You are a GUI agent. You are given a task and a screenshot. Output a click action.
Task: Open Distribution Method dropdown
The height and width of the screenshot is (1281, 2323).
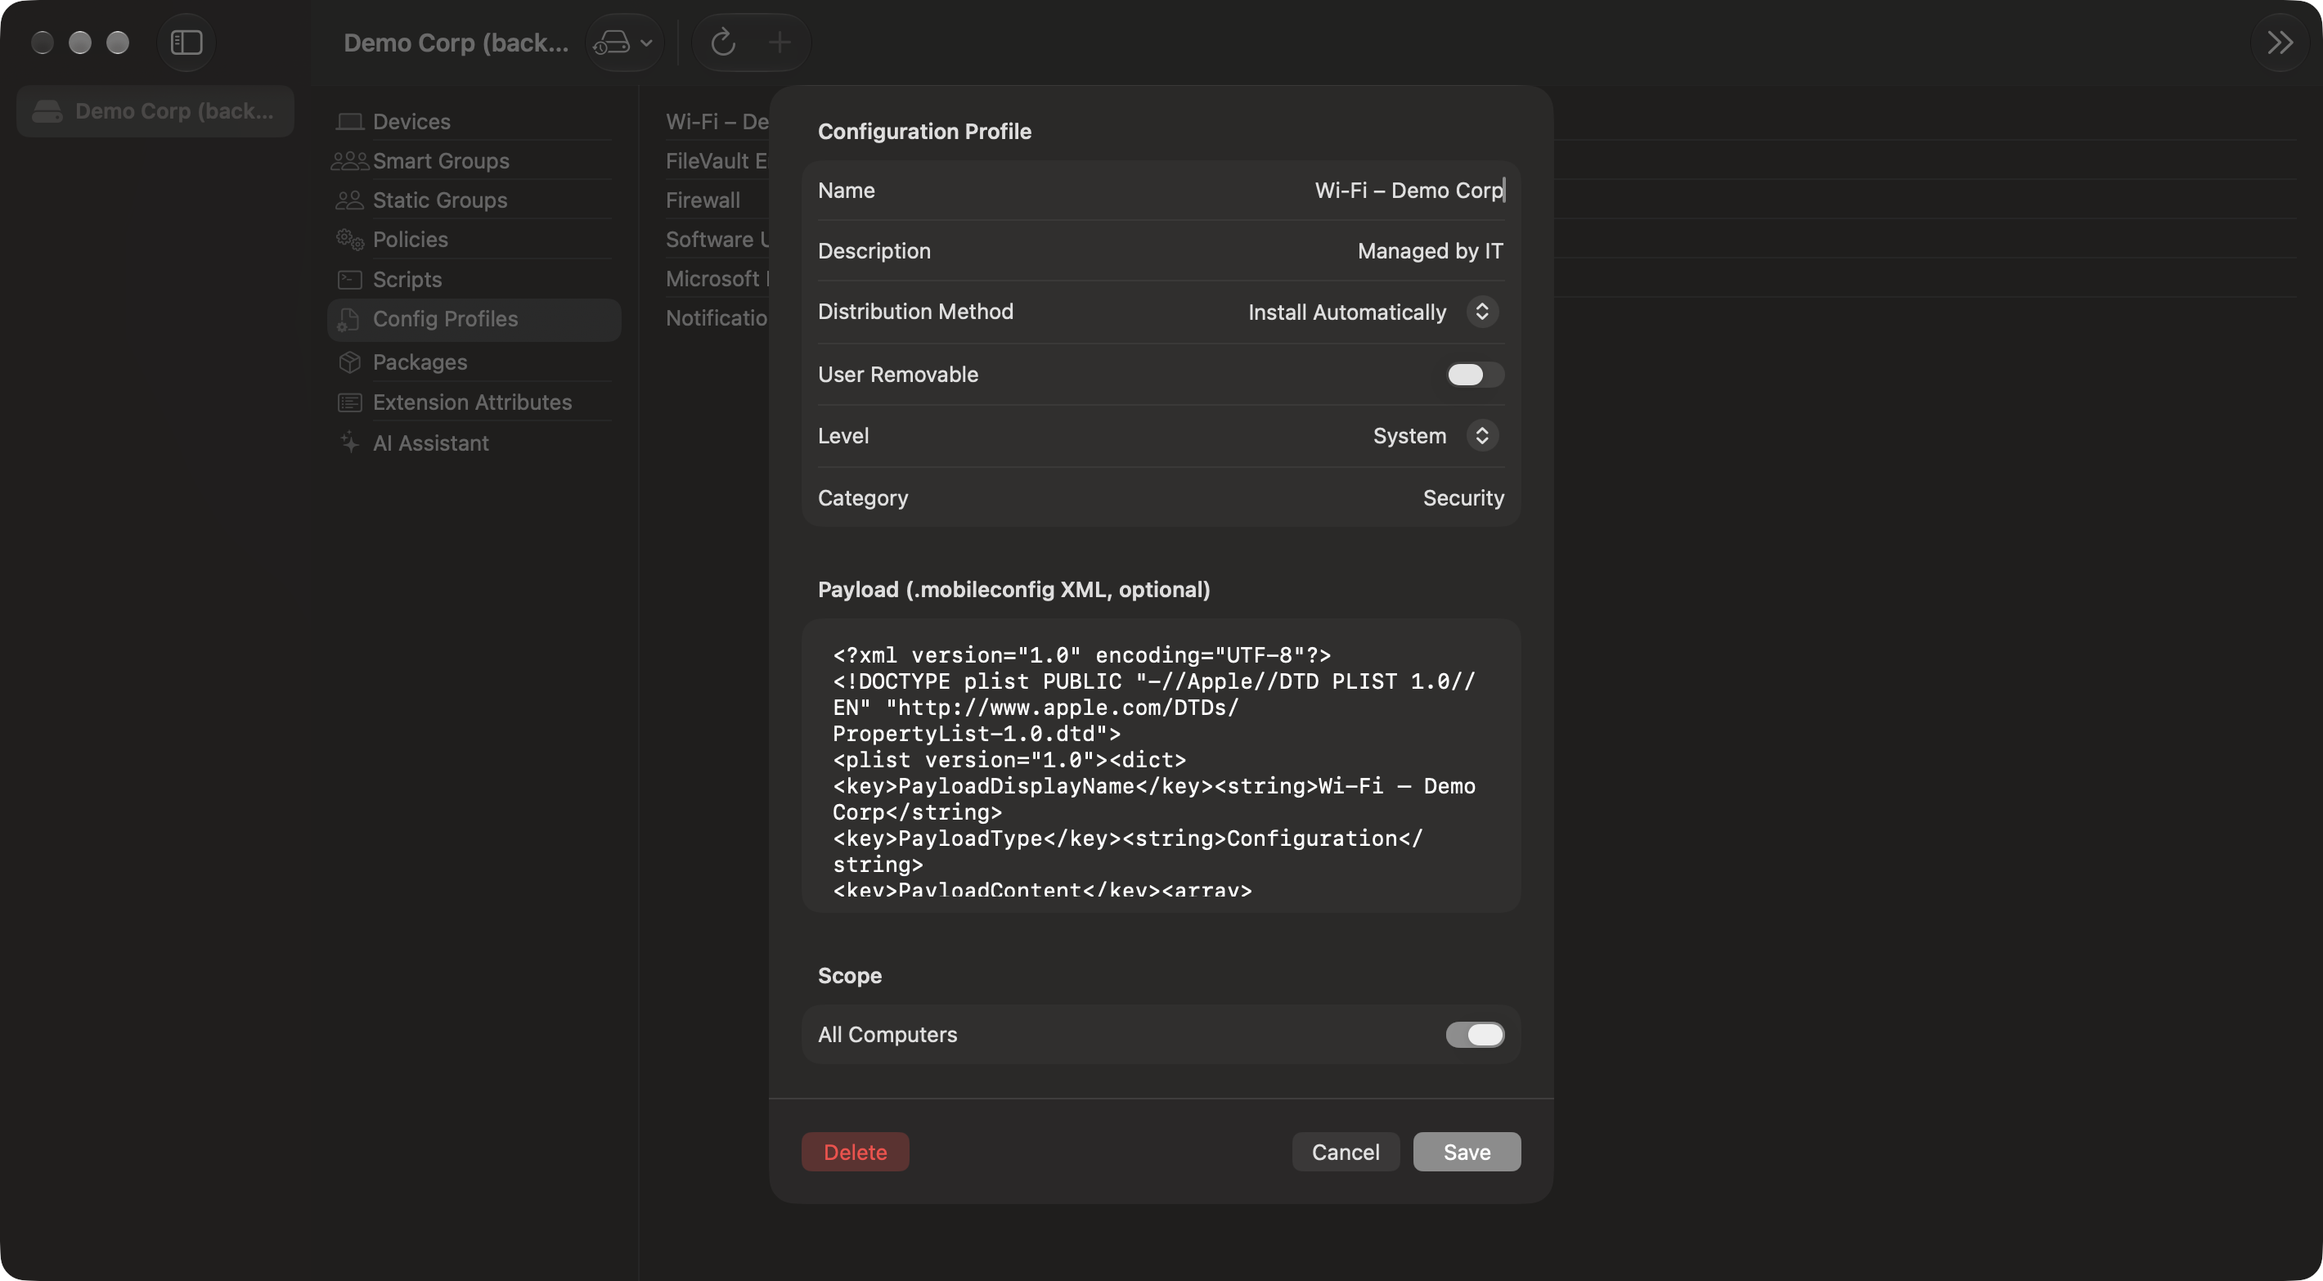click(x=1373, y=312)
